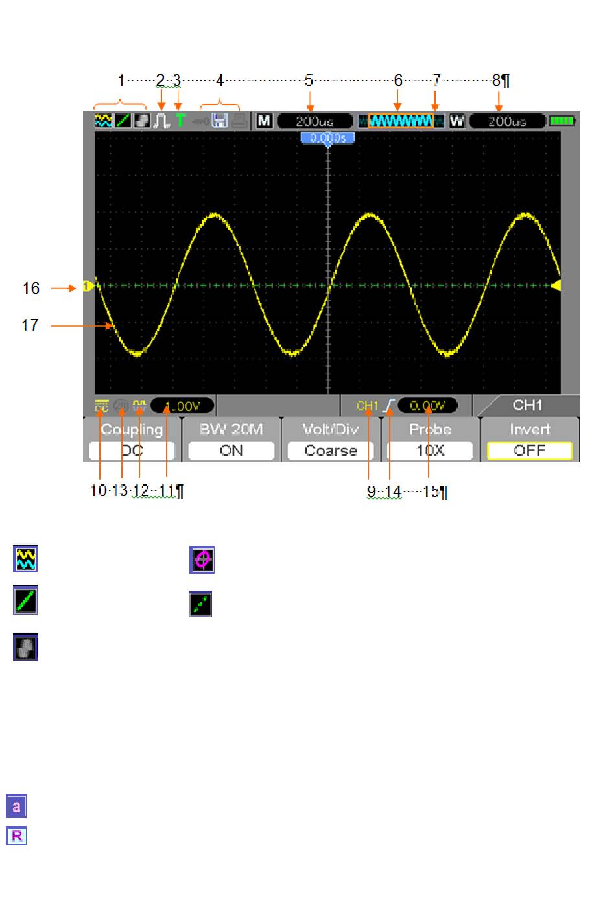The width and height of the screenshot is (616, 907).
Task: Click the 0.00V trigger level readout
Action: tap(428, 406)
